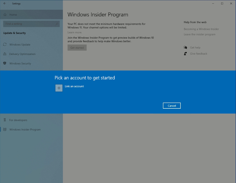This screenshot has height=183, width=236.
Task: Click the Get help chat icon
Action: [x=186, y=48]
